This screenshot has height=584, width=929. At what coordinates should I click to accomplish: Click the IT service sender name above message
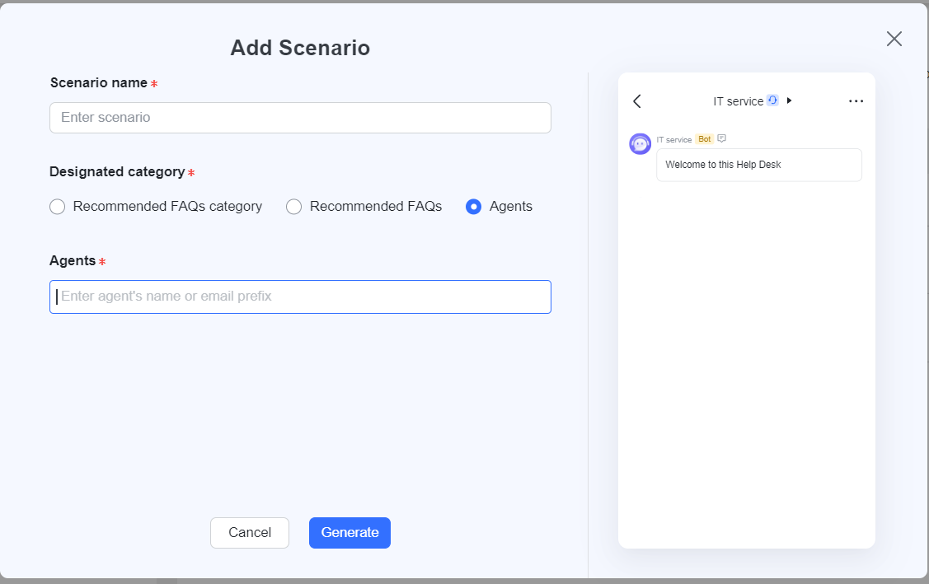(x=674, y=140)
